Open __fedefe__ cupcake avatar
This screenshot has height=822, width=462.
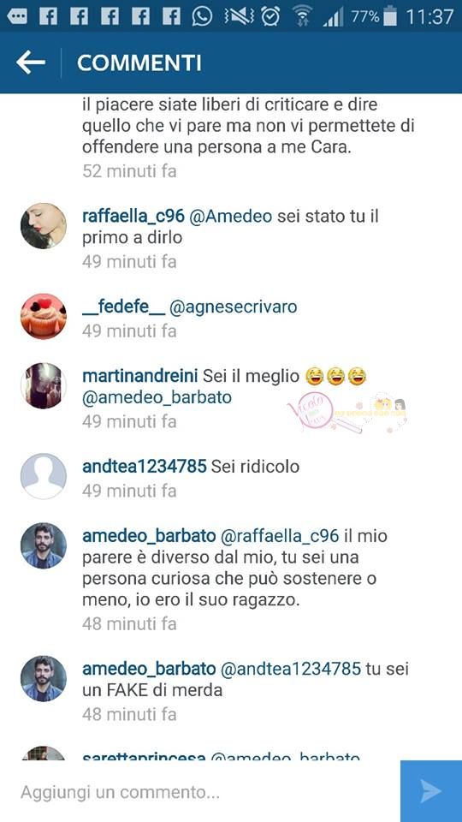(x=44, y=316)
